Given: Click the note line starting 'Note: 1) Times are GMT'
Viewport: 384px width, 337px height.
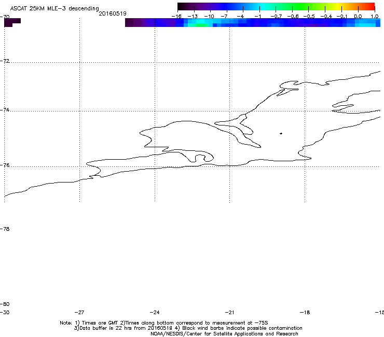Looking at the screenshot, I should (164, 323).
